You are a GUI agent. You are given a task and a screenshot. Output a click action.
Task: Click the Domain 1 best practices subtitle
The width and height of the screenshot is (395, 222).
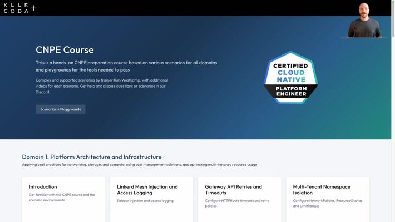click(140, 165)
